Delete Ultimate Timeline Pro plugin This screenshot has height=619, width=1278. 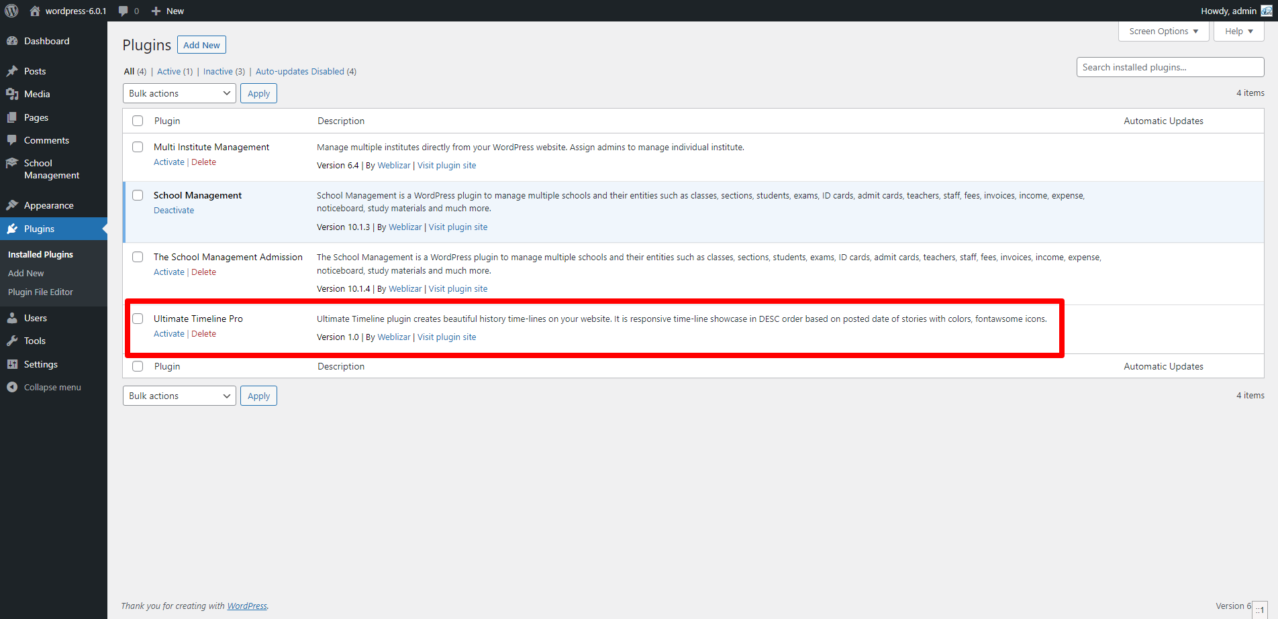click(203, 334)
